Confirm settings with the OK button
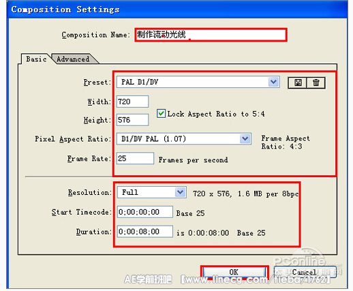The image size is (353, 291). point(234,272)
